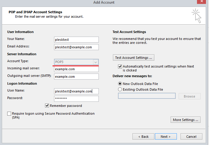Select the Incoming mail server field

click(76, 69)
